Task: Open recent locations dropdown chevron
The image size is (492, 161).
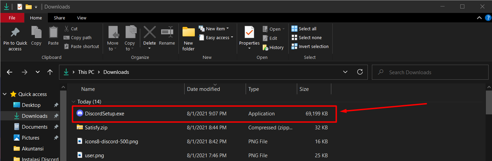Action: (38, 72)
